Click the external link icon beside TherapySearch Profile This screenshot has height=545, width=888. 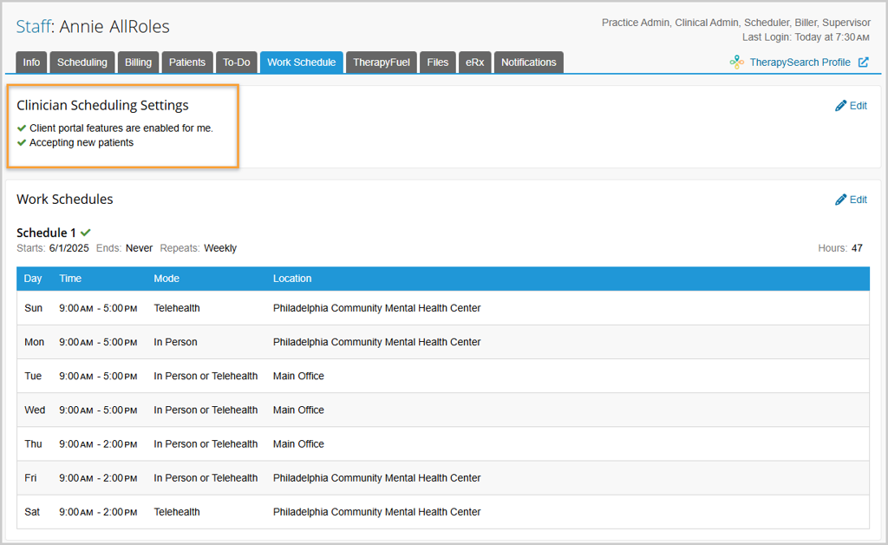coord(863,62)
